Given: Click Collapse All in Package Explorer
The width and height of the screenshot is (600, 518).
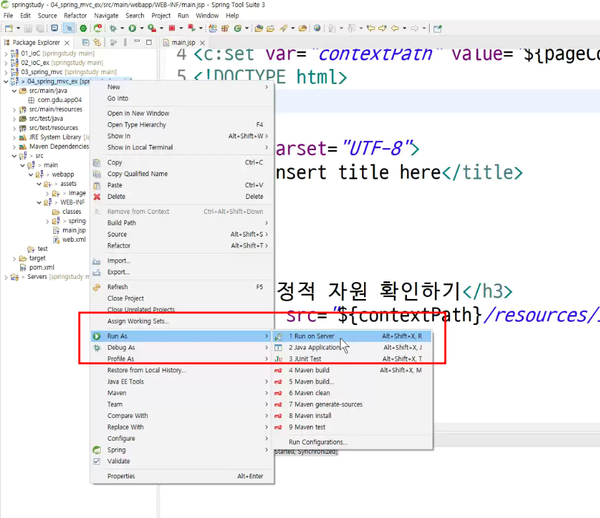Looking at the screenshot, I should (85, 42).
